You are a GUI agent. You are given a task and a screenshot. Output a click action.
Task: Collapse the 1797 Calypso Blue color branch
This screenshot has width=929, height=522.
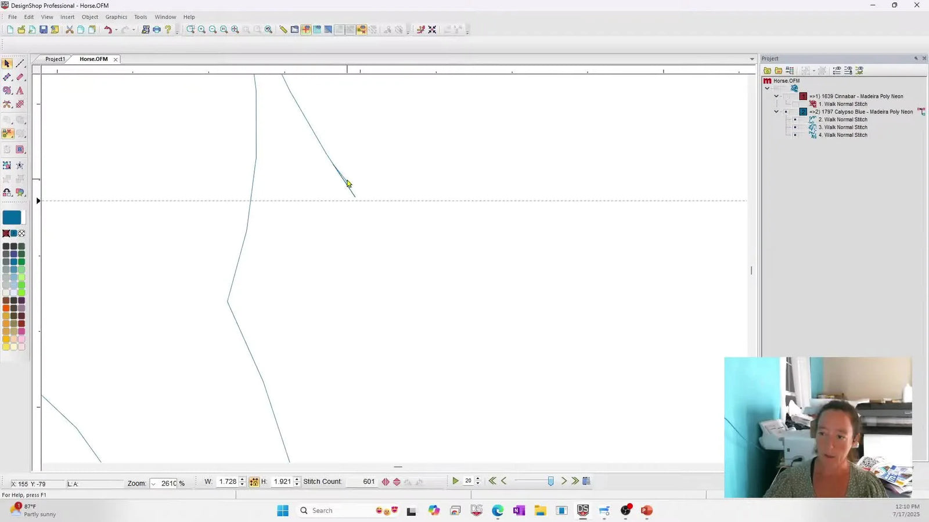[x=776, y=111]
